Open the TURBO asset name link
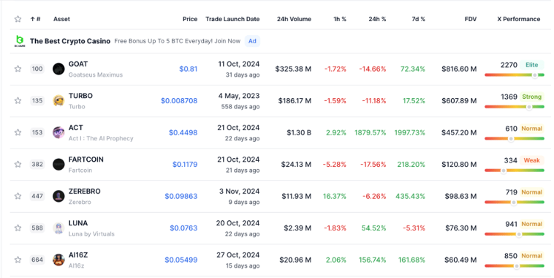 pos(80,96)
